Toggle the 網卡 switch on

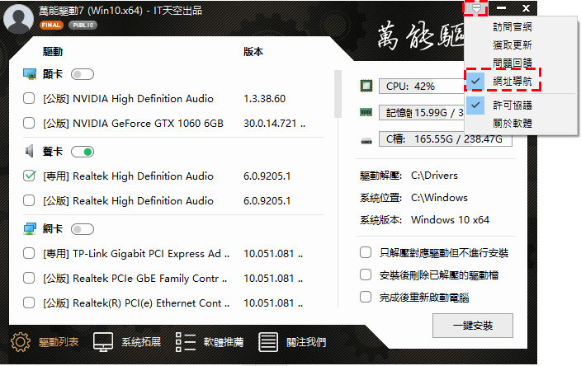click(x=83, y=229)
